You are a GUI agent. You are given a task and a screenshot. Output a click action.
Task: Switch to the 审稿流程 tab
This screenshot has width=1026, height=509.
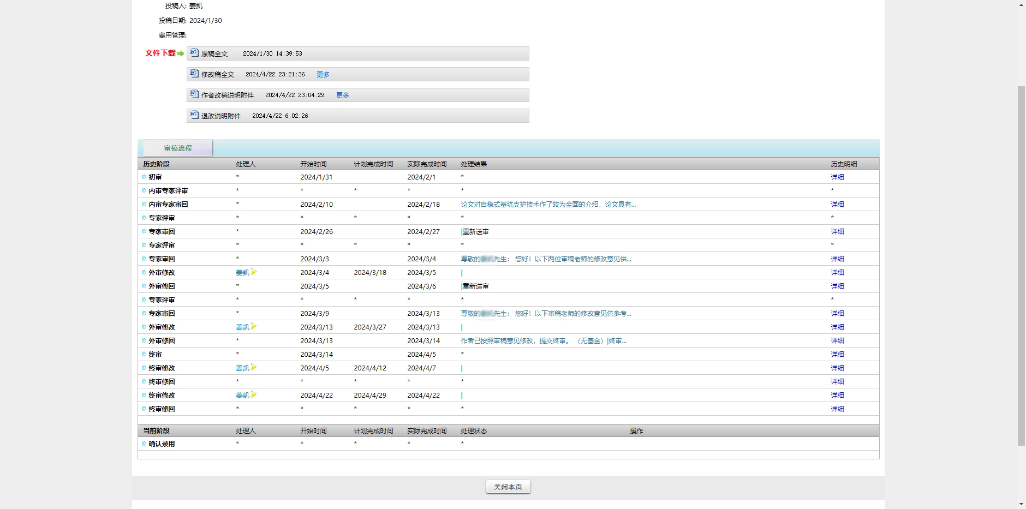point(178,148)
